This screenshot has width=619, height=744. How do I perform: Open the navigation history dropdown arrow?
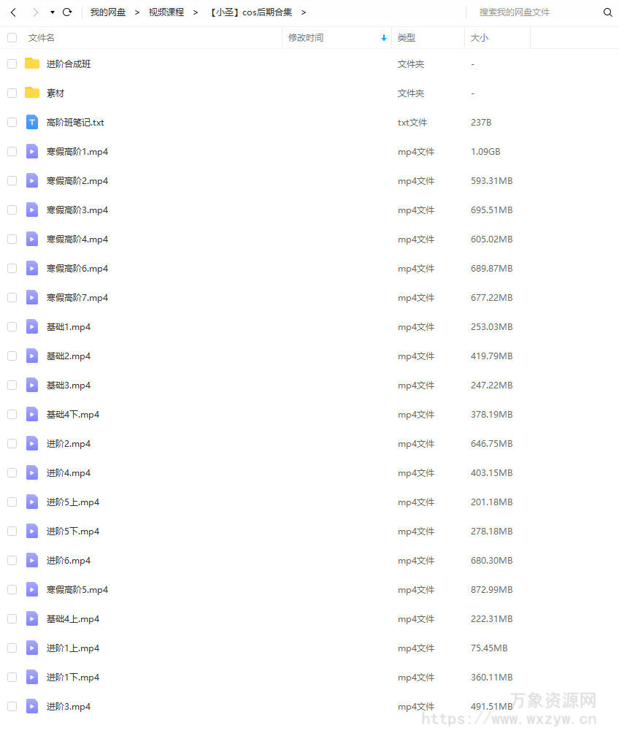point(52,12)
